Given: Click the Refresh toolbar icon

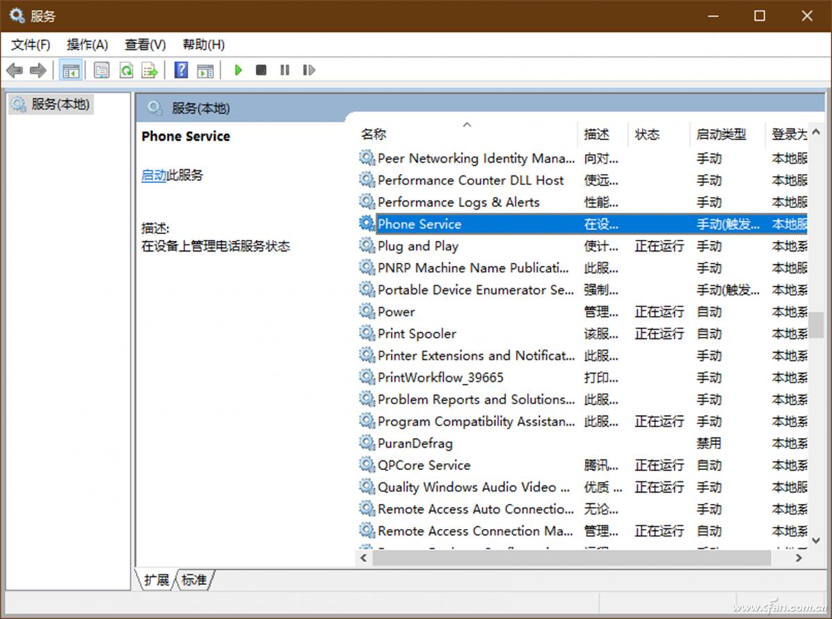Looking at the screenshot, I should 125,70.
